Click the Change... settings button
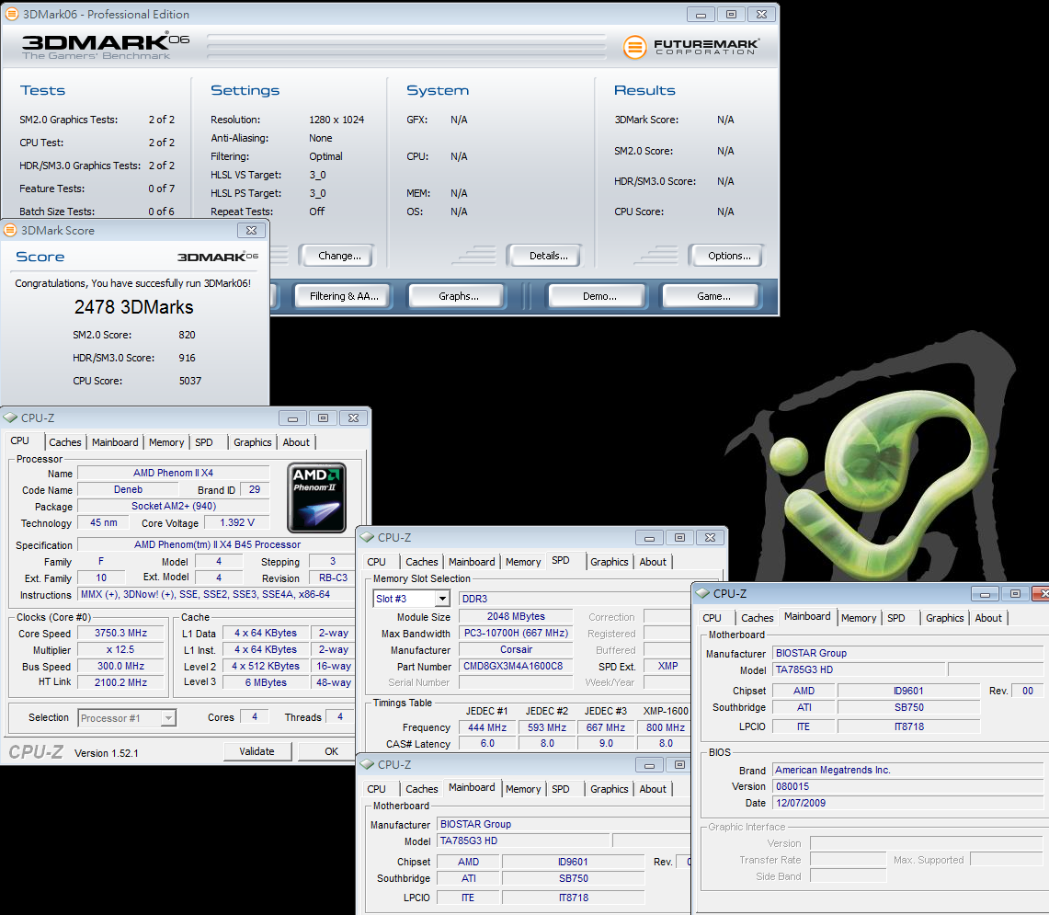This screenshot has height=915, width=1049. [339, 256]
